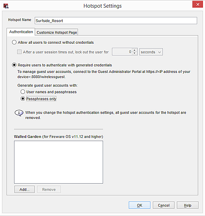
Task: Close the Hotspot Settings dialog
Action: click(x=198, y=4)
